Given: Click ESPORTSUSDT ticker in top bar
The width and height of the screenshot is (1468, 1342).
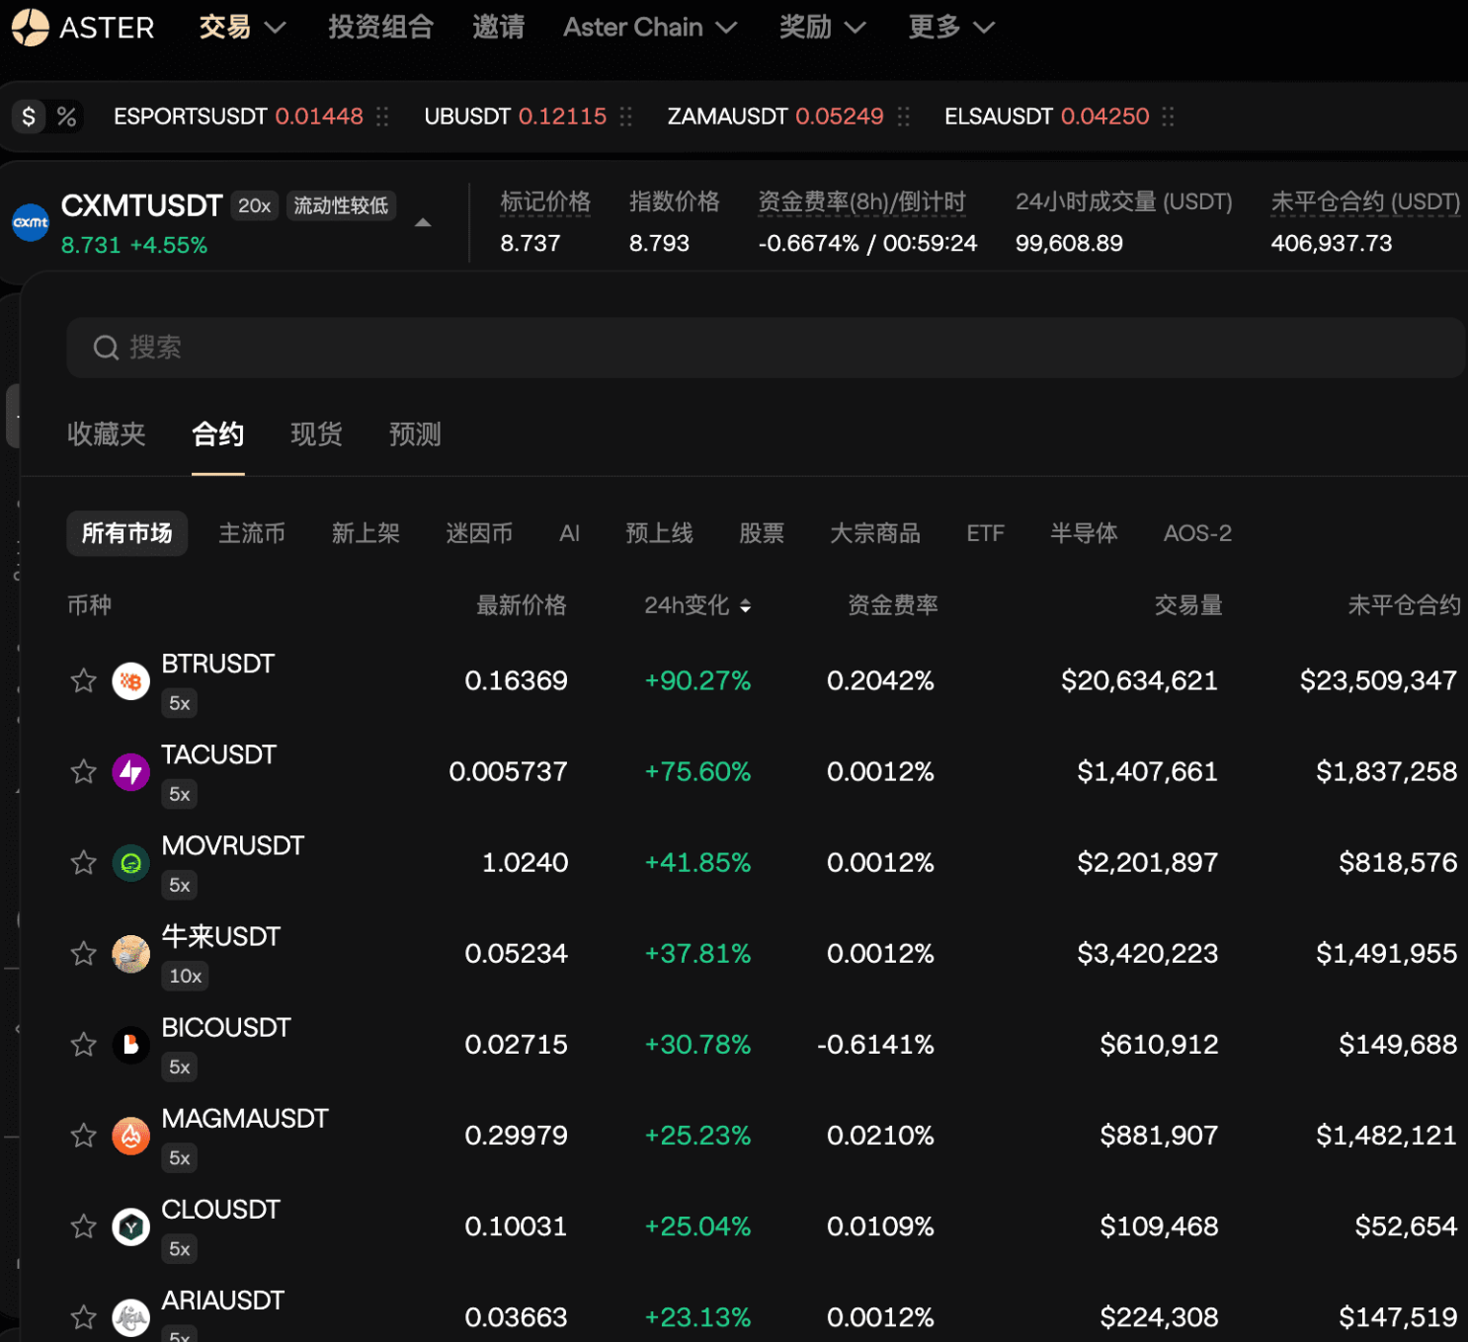Looking at the screenshot, I should (x=238, y=117).
